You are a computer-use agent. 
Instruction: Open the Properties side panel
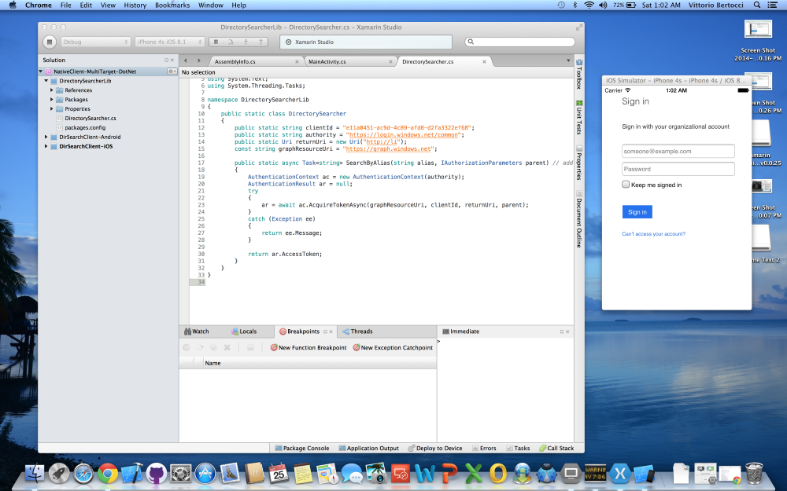pos(578,163)
